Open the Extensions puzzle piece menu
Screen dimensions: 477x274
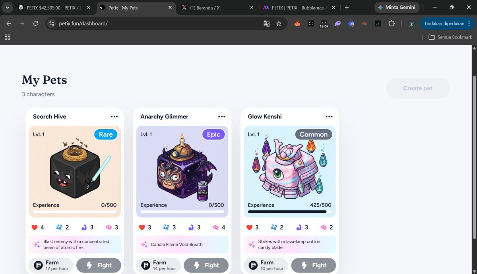pos(392,24)
